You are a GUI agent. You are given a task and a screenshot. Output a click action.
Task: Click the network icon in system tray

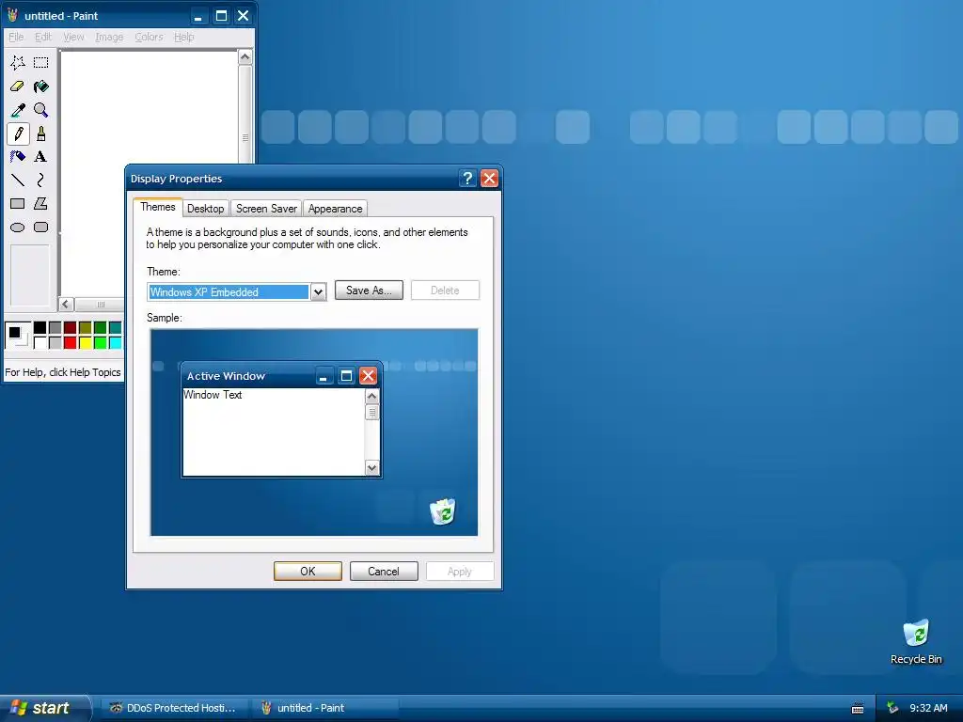pos(892,708)
